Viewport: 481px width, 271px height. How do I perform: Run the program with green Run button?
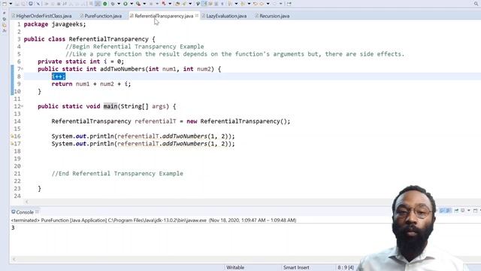tap(126, 4)
